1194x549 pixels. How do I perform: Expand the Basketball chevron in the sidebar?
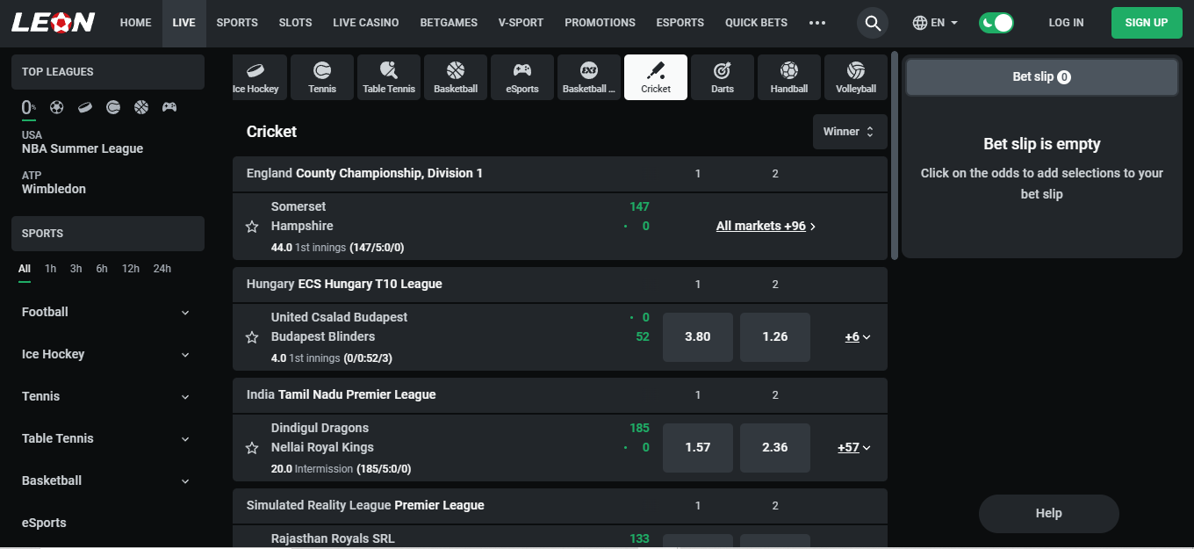[185, 481]
